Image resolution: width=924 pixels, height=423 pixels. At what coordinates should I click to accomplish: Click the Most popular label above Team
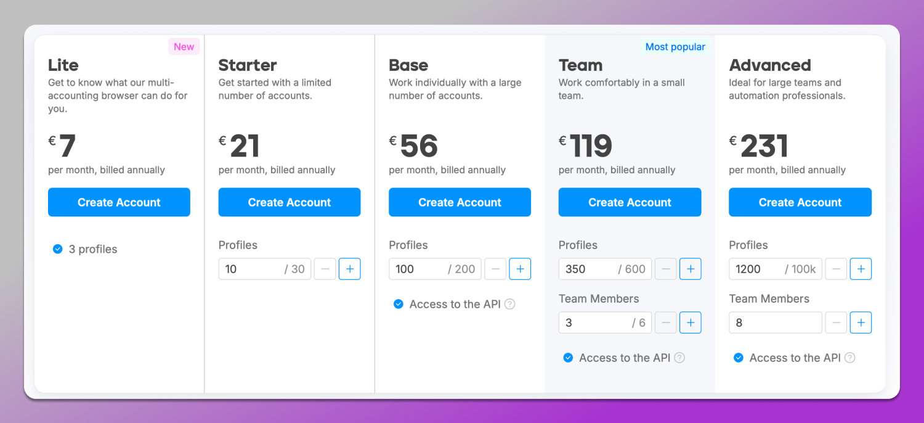(675, 46)
